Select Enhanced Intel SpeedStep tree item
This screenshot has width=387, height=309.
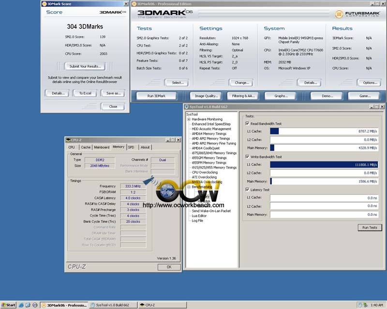coord(211,124)
